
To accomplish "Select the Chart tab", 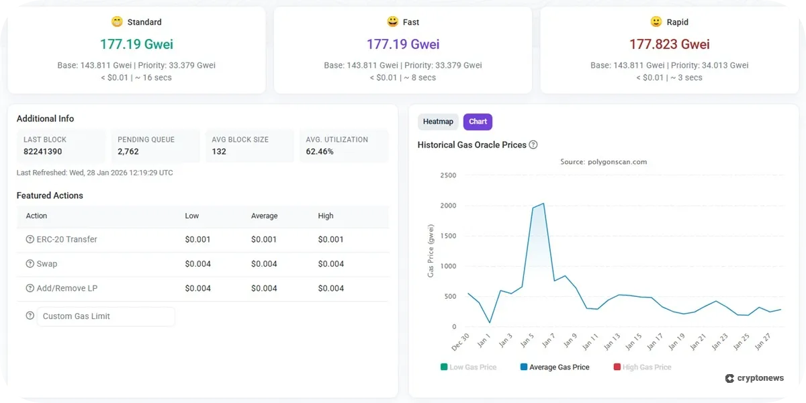I will [478, 122].
